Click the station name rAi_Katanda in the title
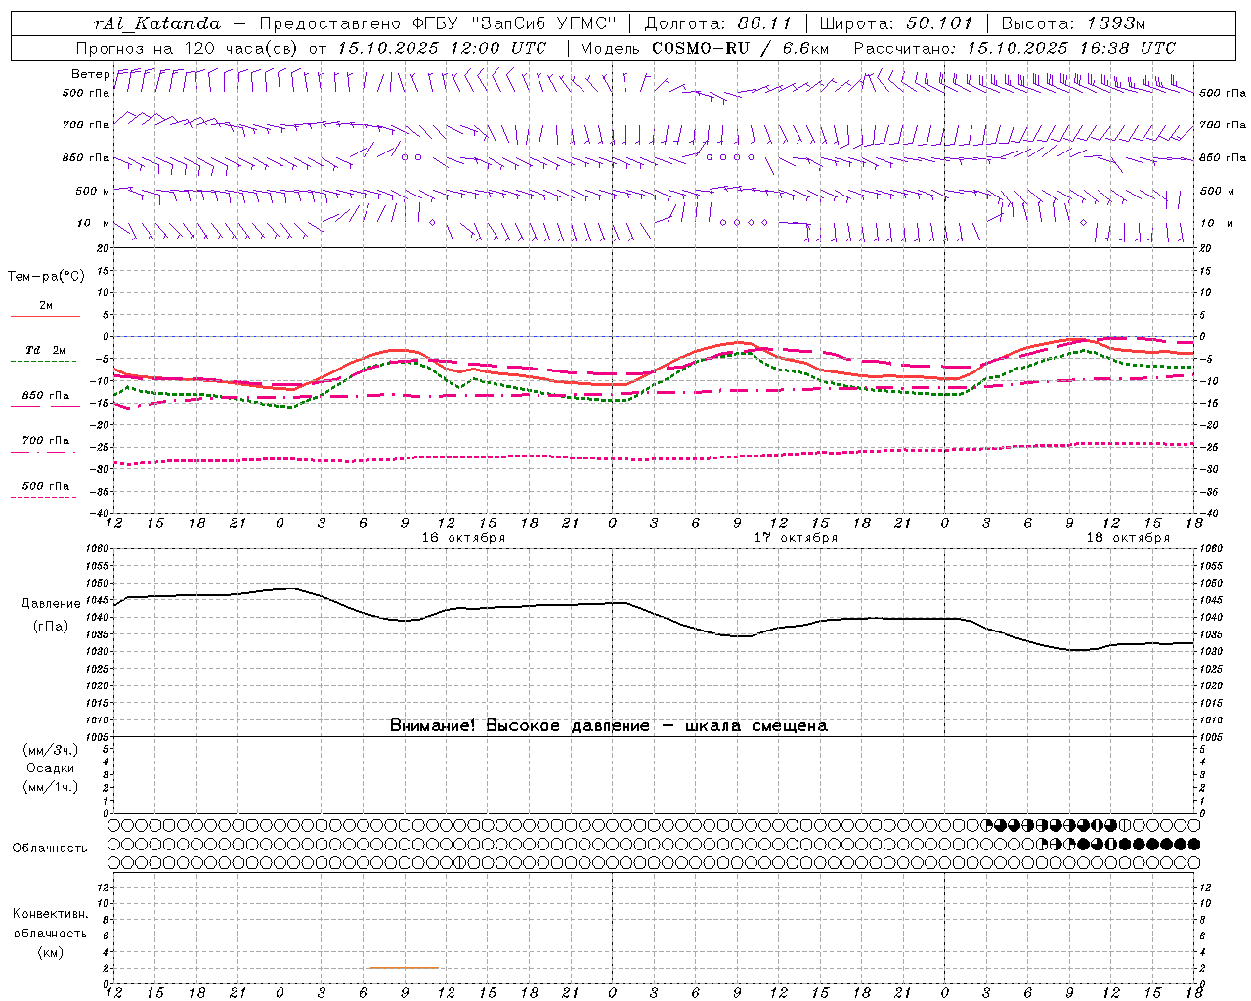Image resolution: width=1251 pixels, height=1001 pixels. click(157, 23)
